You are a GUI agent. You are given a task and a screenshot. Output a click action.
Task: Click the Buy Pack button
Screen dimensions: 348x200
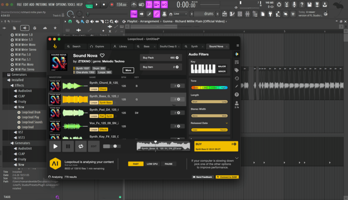(161, 58)
